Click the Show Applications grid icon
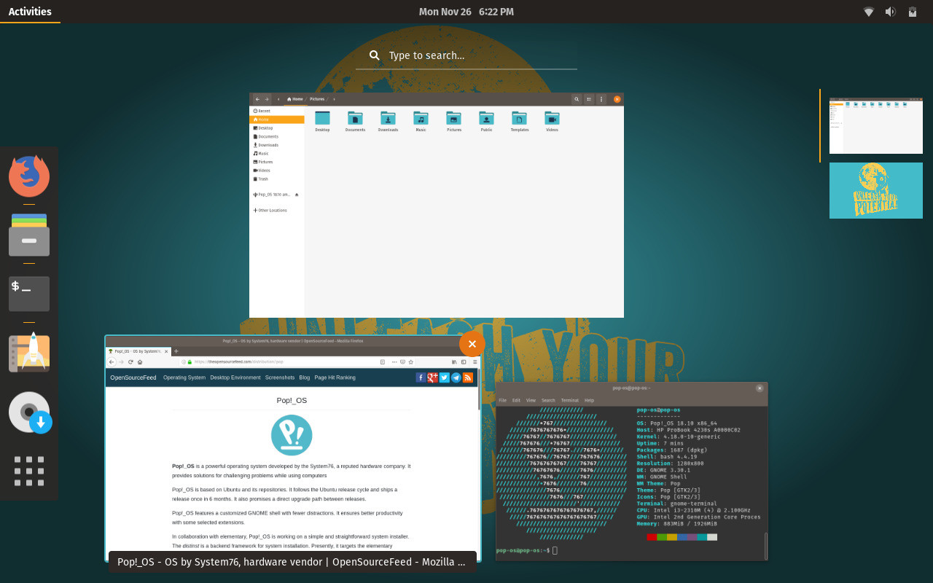Screen dimensions: 933x583 [x=28, y=470]
